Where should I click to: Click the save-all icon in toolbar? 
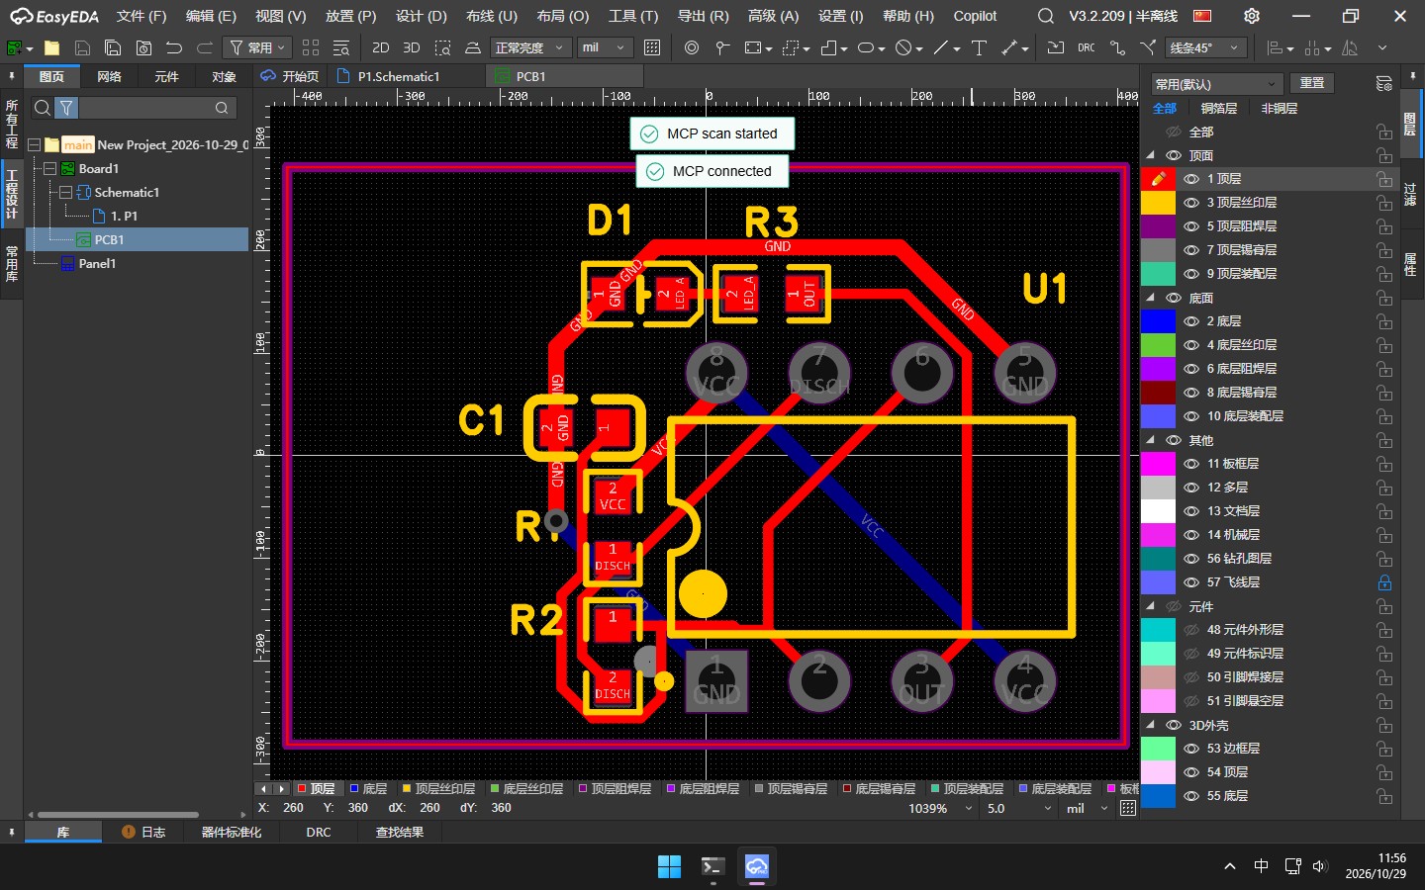point(113,47)
